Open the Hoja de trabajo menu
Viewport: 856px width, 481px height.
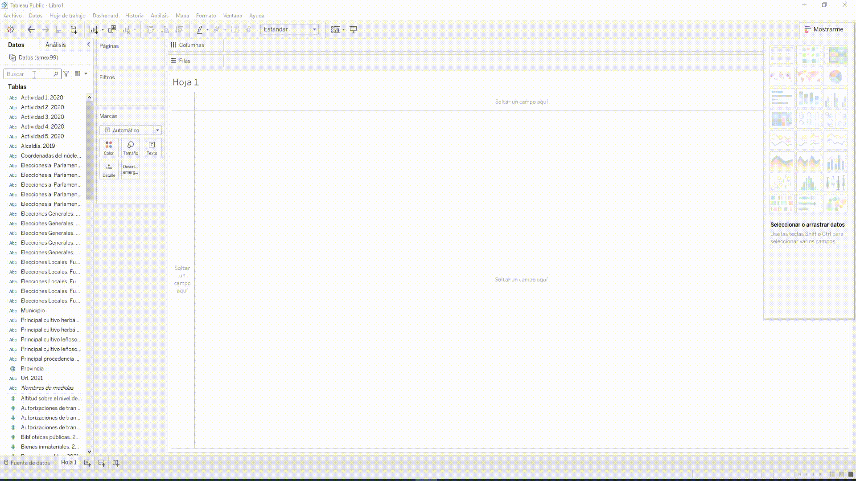click(x=67, y=16)
